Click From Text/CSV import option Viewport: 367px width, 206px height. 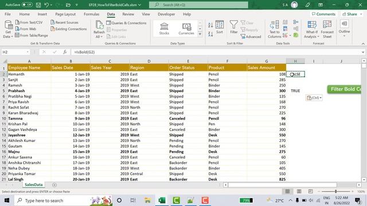(x=29, y=22)
